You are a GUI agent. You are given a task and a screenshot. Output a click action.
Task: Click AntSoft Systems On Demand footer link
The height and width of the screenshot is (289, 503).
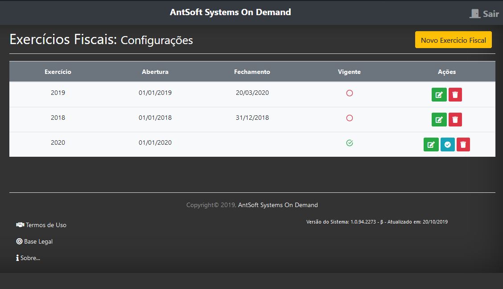click(x=278, y=205)
